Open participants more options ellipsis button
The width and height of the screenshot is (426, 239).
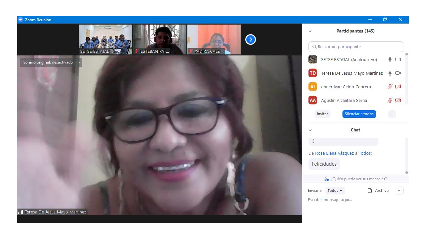click(x=392, y=114)
